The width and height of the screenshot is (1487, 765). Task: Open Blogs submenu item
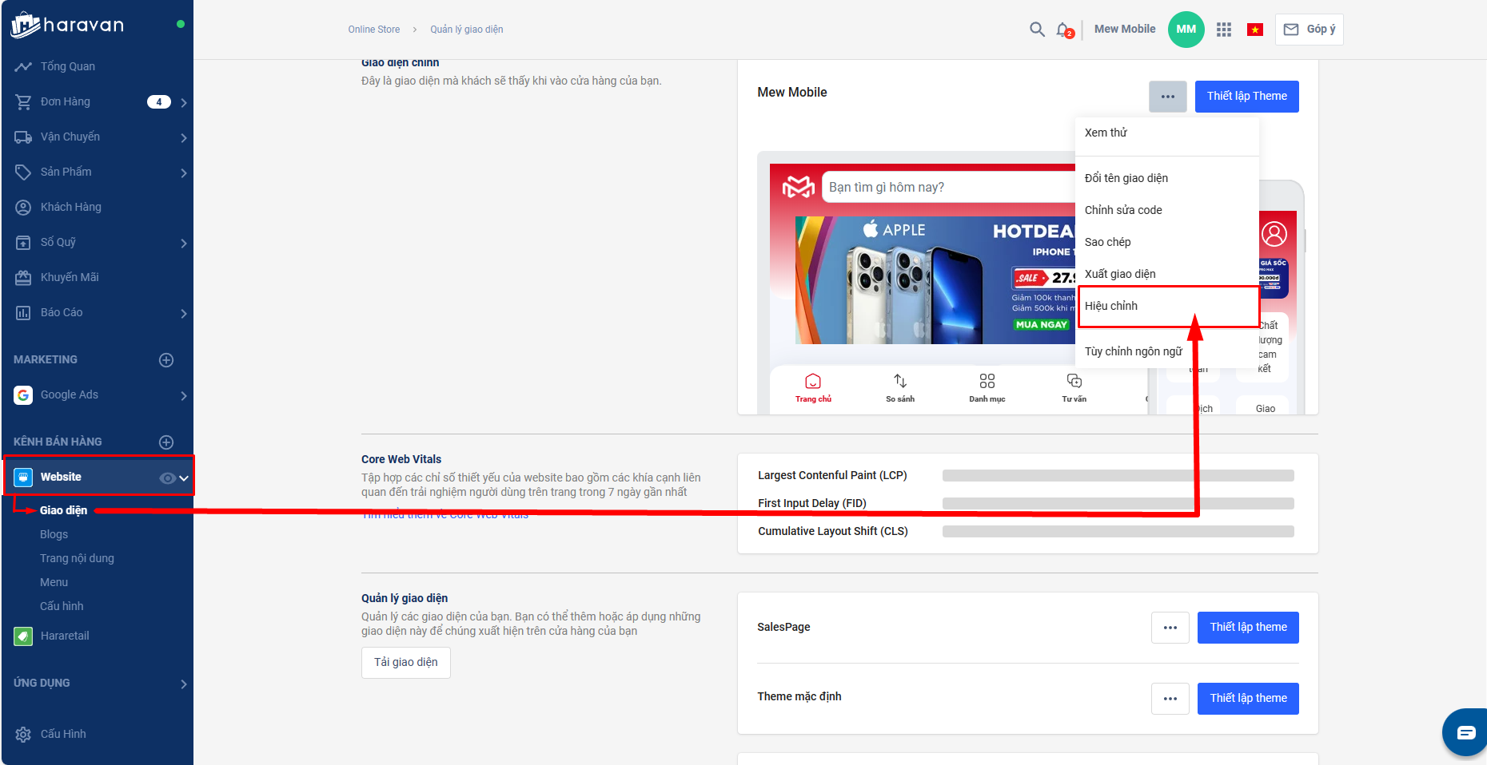54,534
